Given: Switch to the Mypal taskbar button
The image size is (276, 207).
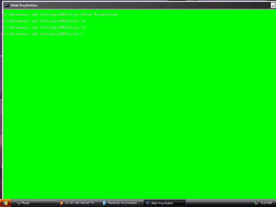Looking at the screenshot, I should (35, 203).
